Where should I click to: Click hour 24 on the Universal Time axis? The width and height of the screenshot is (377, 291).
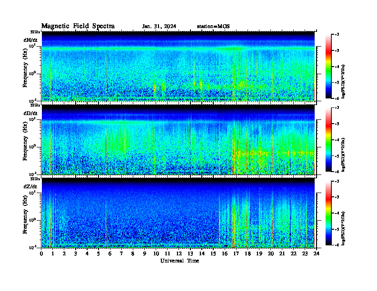click(317, 254)
